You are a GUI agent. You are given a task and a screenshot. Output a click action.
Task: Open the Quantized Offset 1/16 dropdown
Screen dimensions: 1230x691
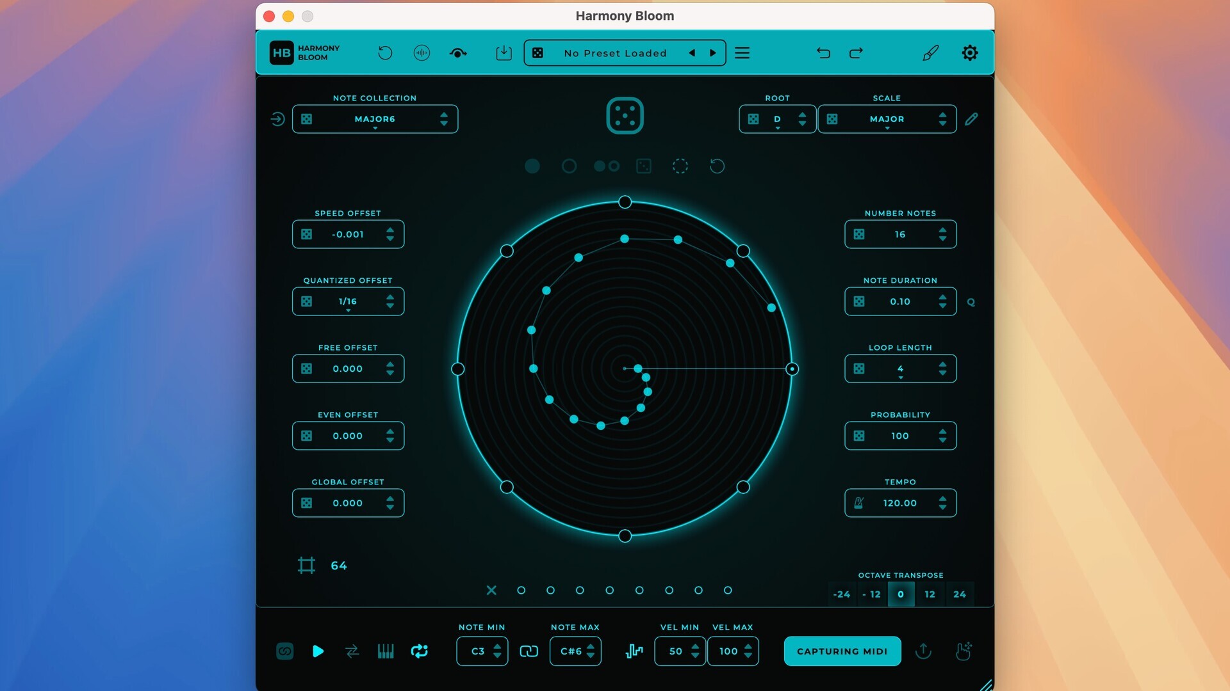tap(348, 301)
